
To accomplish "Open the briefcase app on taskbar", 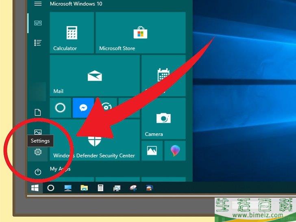I will pos(149,188).
